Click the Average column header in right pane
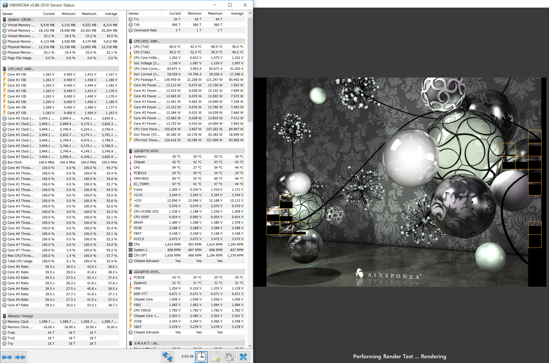This screenshot has width=549, height=363. [x=237, y=13]
